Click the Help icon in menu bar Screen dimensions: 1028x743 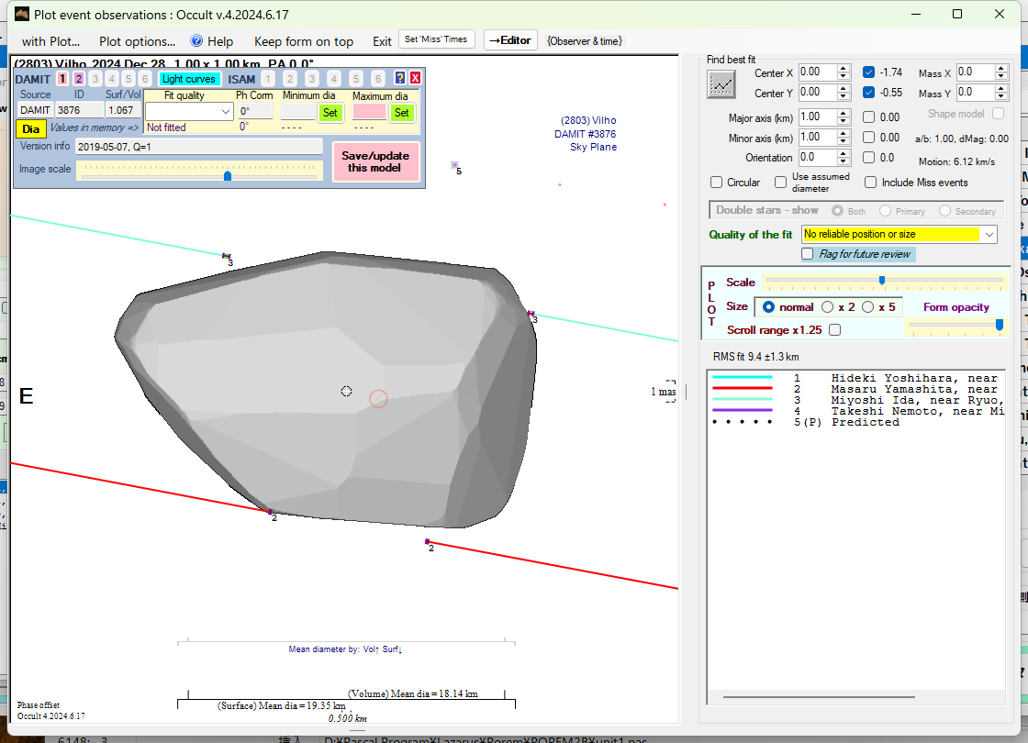pos(196,41)
